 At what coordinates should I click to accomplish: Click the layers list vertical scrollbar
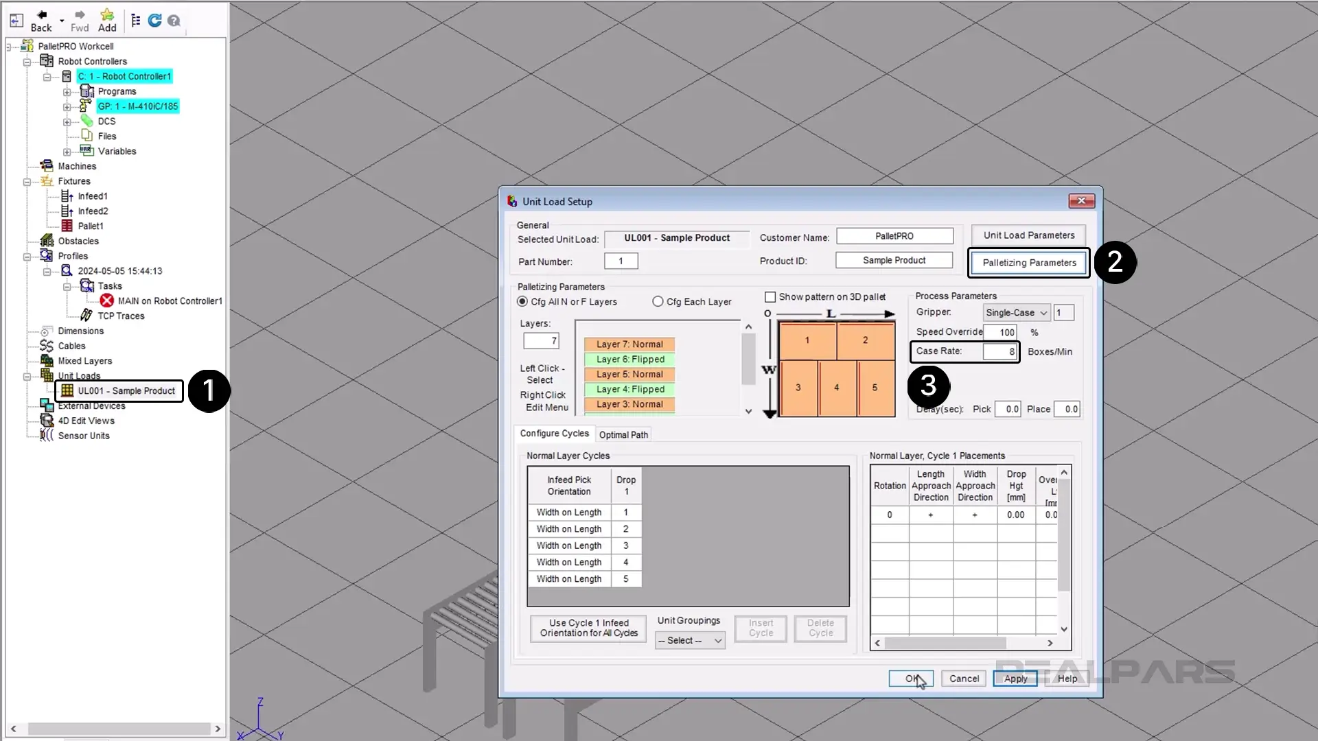coord(748,369)
